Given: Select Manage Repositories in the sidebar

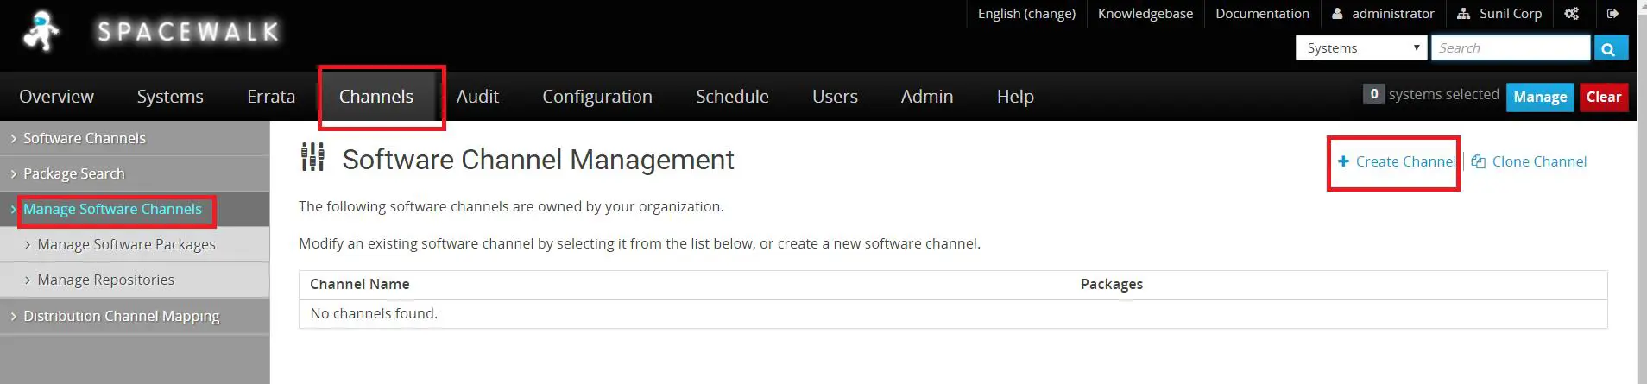Looking at the screenshot, I should tap(105, 280).
